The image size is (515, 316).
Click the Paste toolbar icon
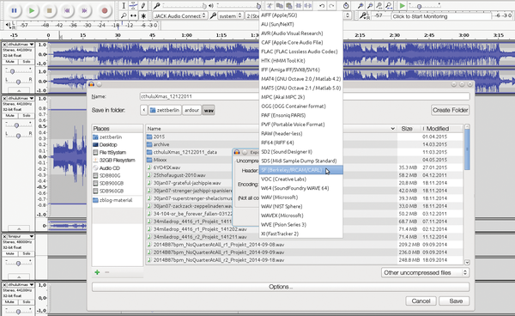pos(289,6)
